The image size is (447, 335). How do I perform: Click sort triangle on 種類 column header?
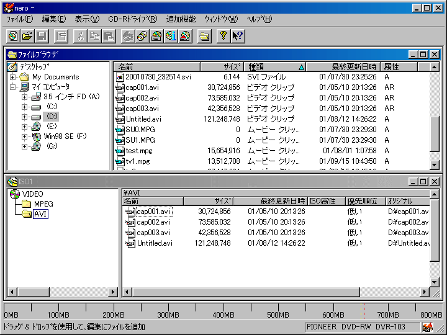pyautogui.click(x=301, y=68)
